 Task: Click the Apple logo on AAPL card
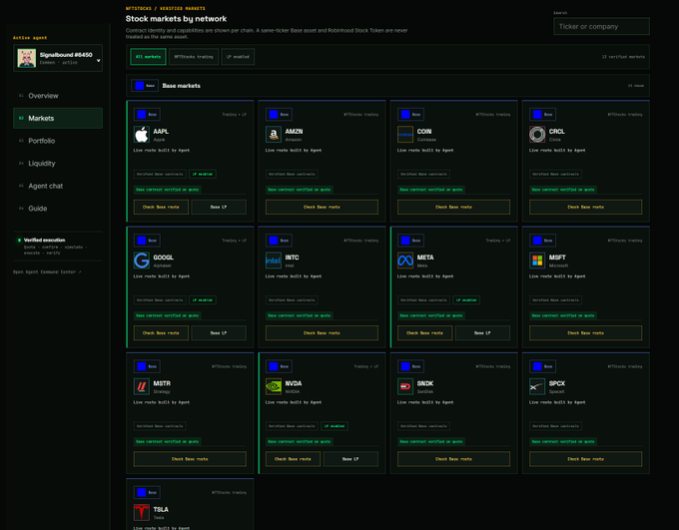142,135
